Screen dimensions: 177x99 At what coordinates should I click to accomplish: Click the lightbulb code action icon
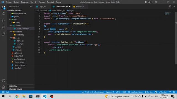[45, 26]
